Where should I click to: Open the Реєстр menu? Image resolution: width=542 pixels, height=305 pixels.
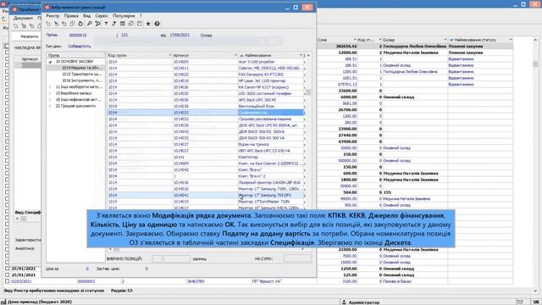(x=53, y=16)
